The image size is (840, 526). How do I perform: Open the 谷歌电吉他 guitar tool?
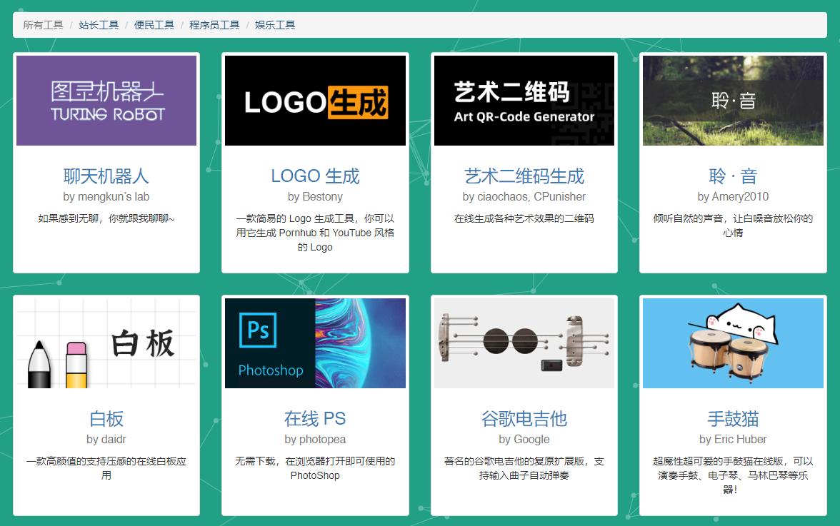pyautogui.click(x=524, y=420)
